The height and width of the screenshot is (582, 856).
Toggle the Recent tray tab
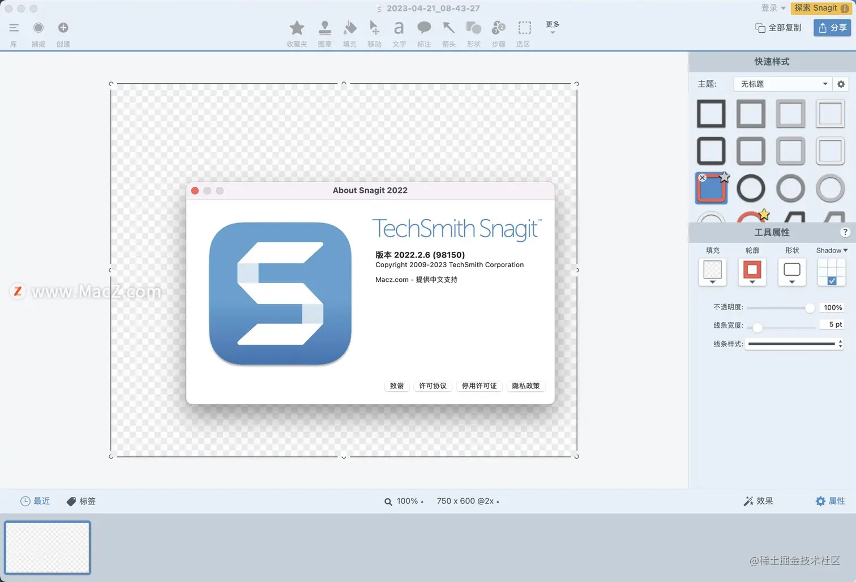click(35, 501)
